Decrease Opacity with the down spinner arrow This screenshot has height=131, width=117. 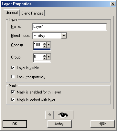tap(45, 47)
